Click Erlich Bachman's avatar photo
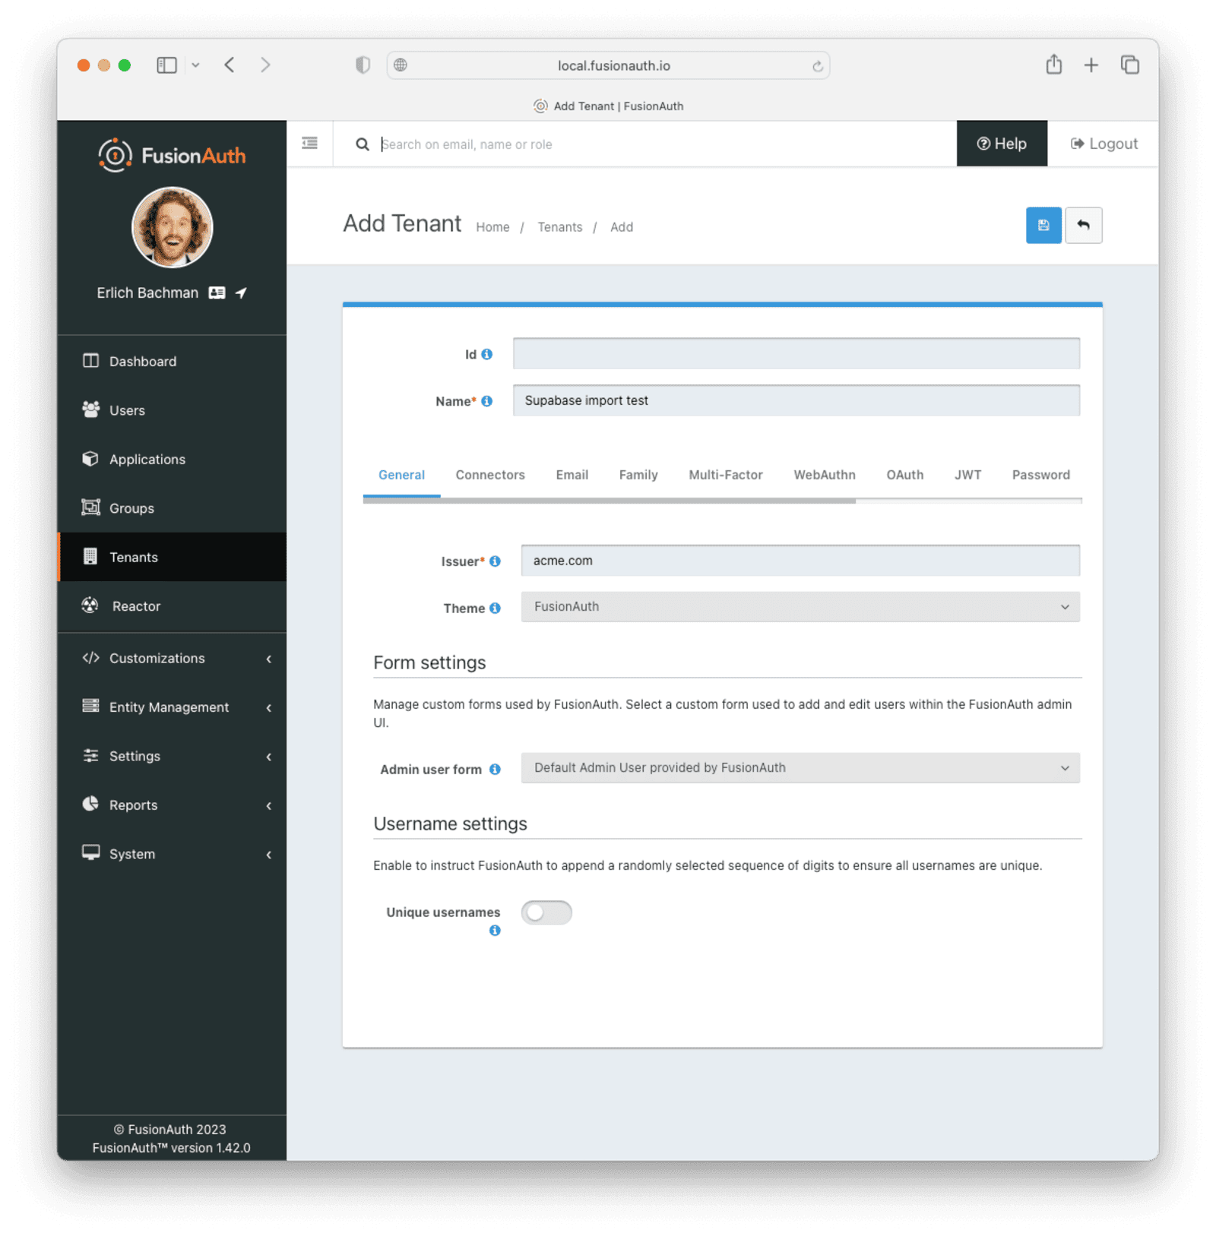Image resolution: width=1216 pixels, height=1236 pixels. coord(172,227)
